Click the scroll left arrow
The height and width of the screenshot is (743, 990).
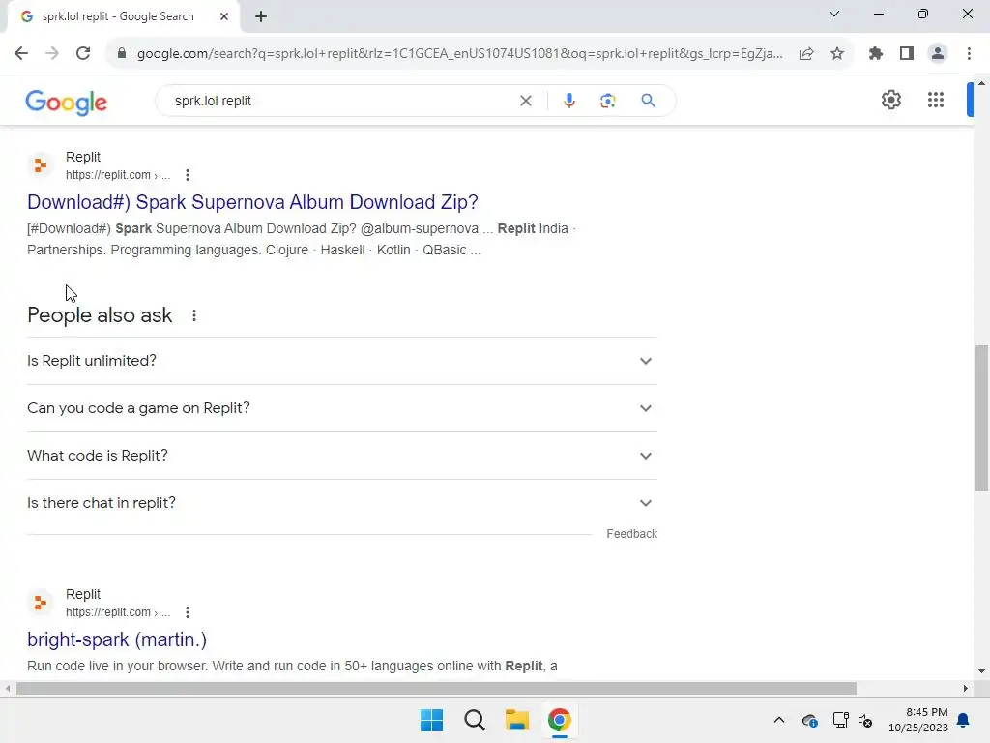[7, 688]
